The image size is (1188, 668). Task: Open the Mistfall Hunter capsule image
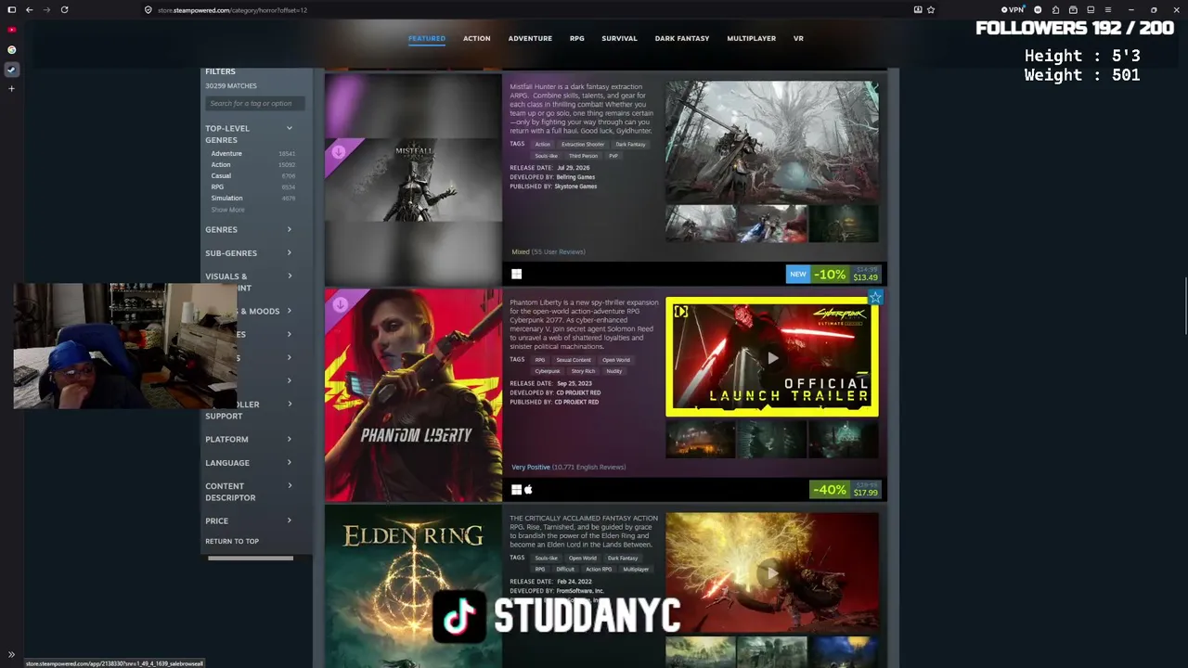[413, 179]
